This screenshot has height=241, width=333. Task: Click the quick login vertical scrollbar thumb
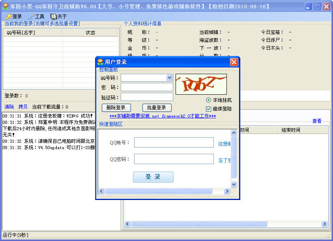[234, 157]
